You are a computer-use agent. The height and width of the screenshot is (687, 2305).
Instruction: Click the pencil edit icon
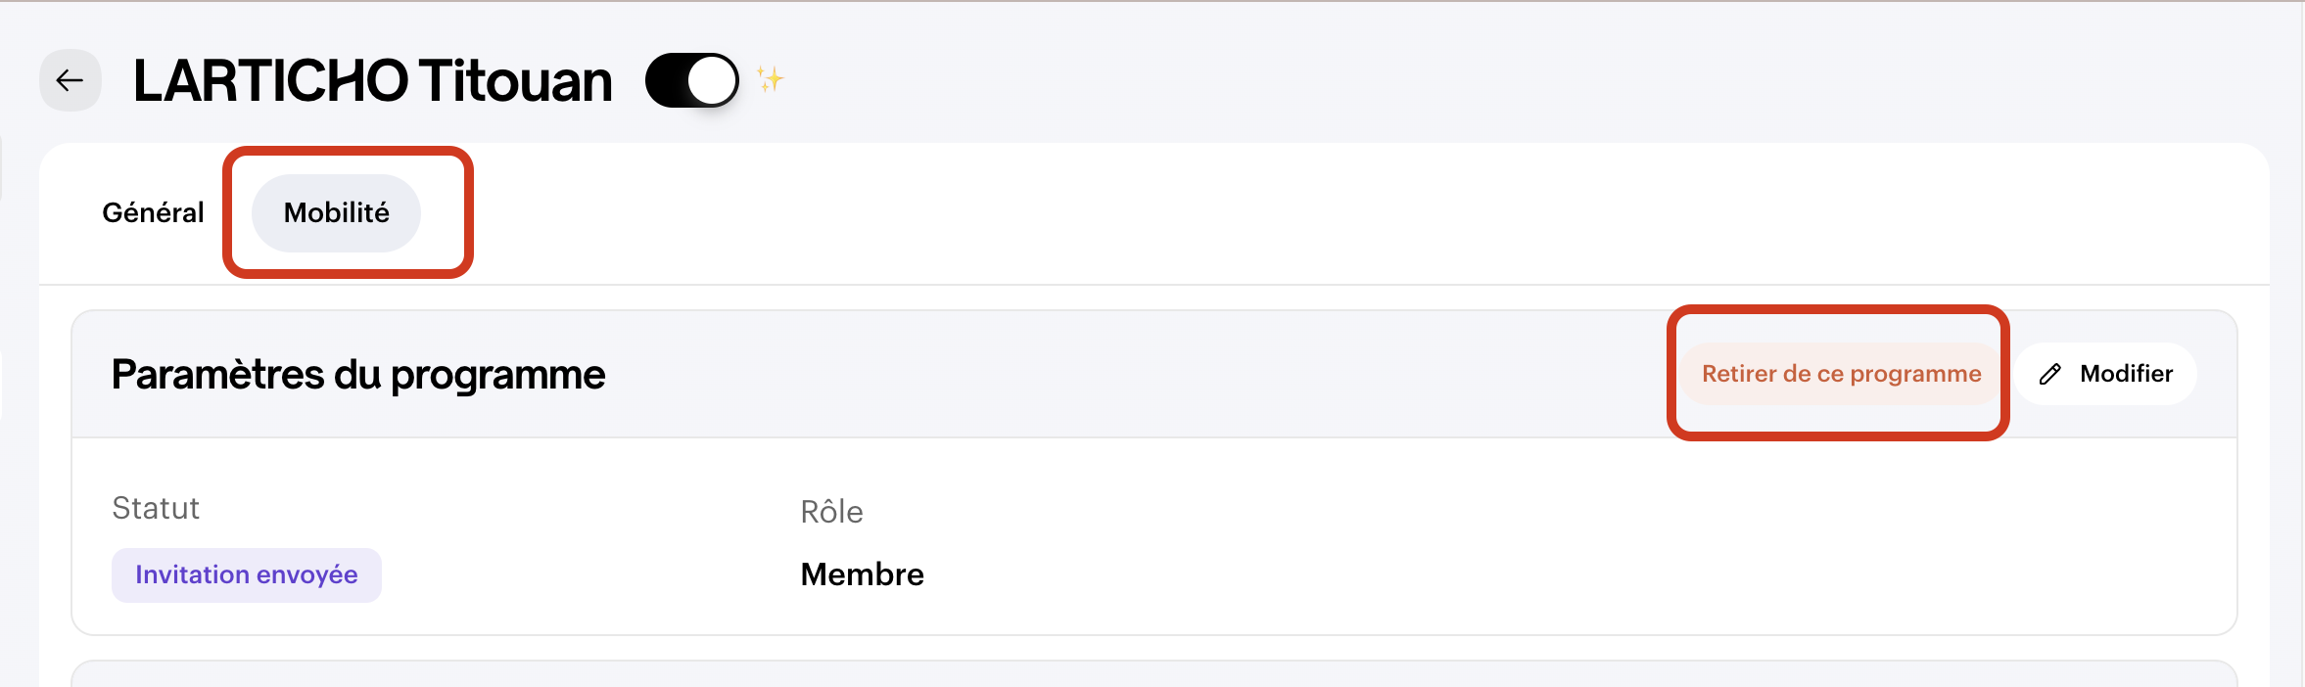pos(2050,374)
